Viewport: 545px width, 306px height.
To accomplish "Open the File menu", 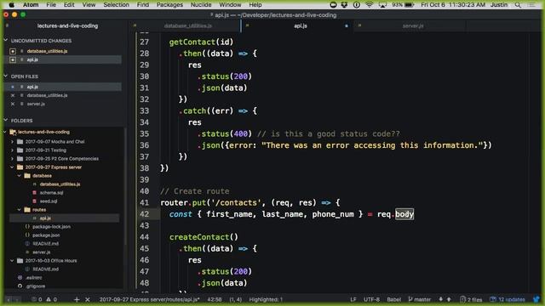I will 51,5.
